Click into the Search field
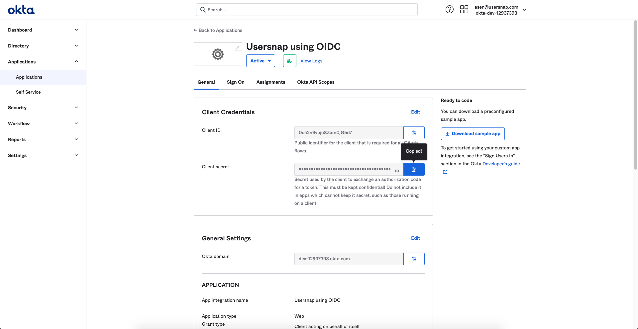The image size is (638, 329). [307, 10]
